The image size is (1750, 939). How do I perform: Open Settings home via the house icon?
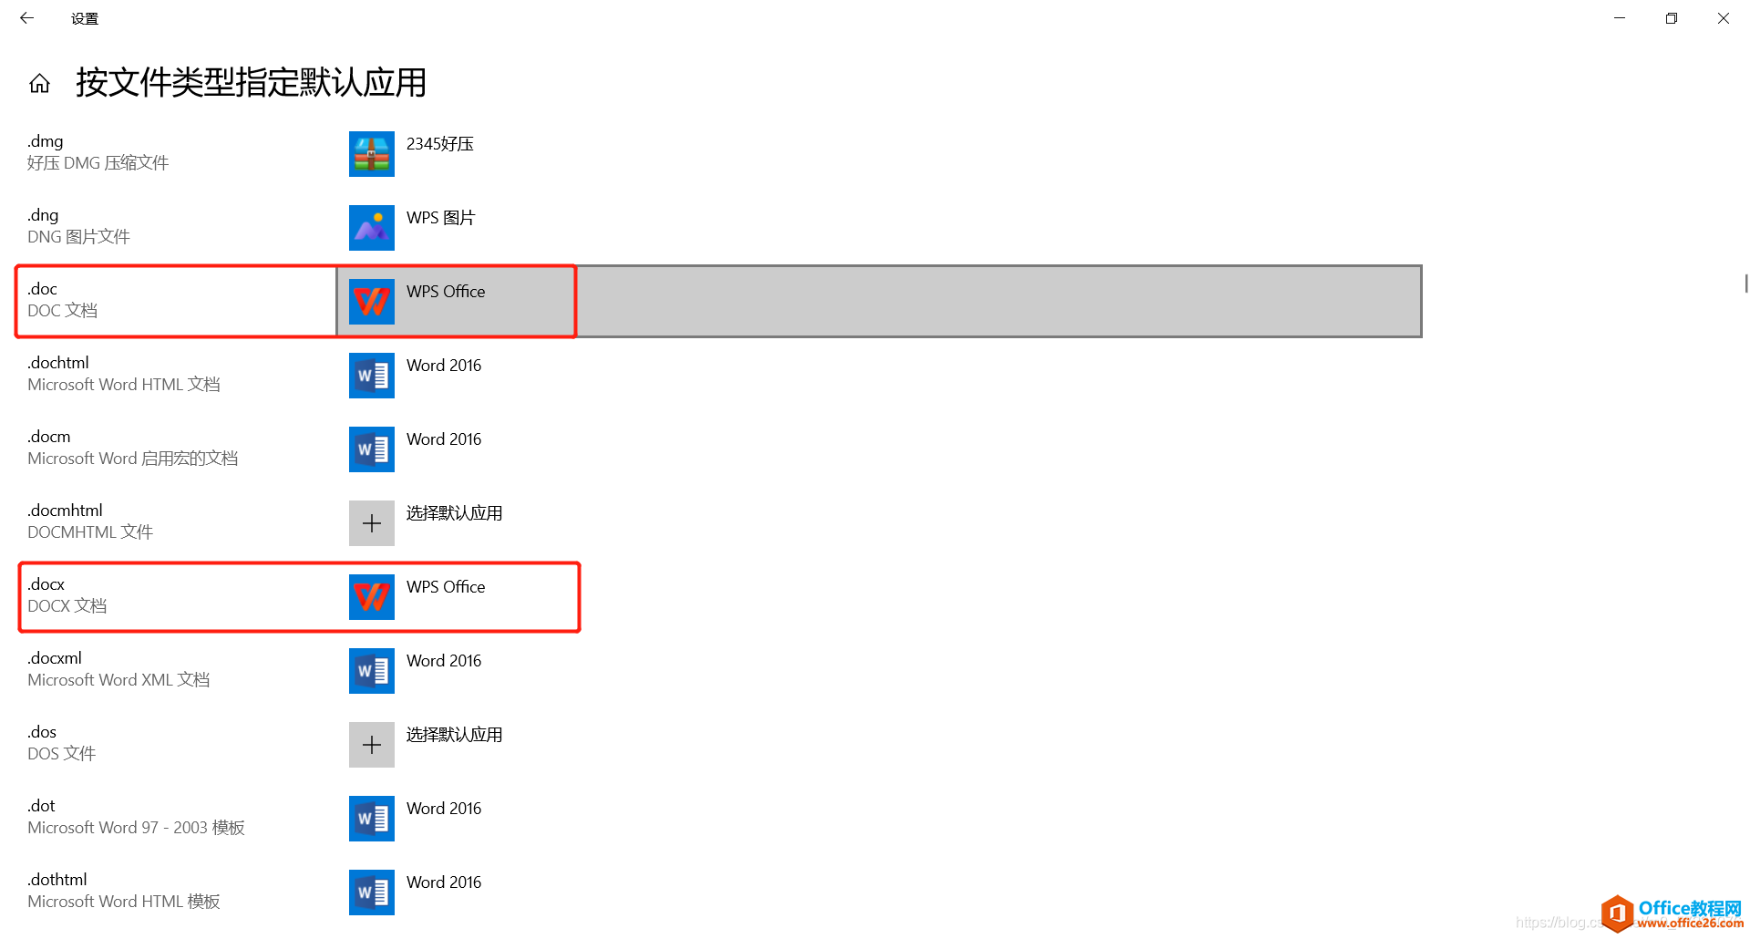[39, 84]
